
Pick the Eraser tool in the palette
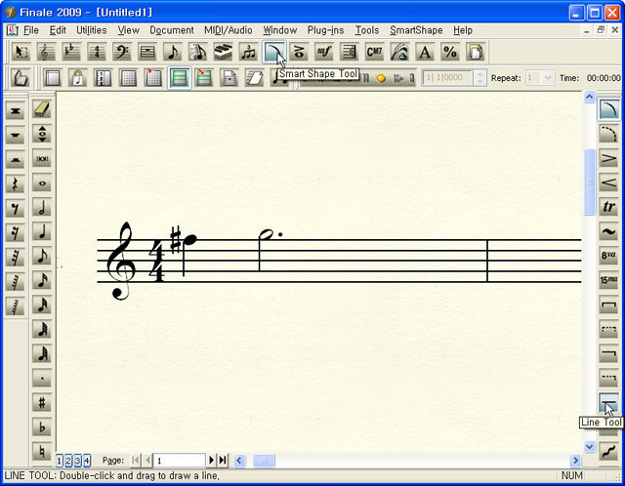[x=42, y=110]
